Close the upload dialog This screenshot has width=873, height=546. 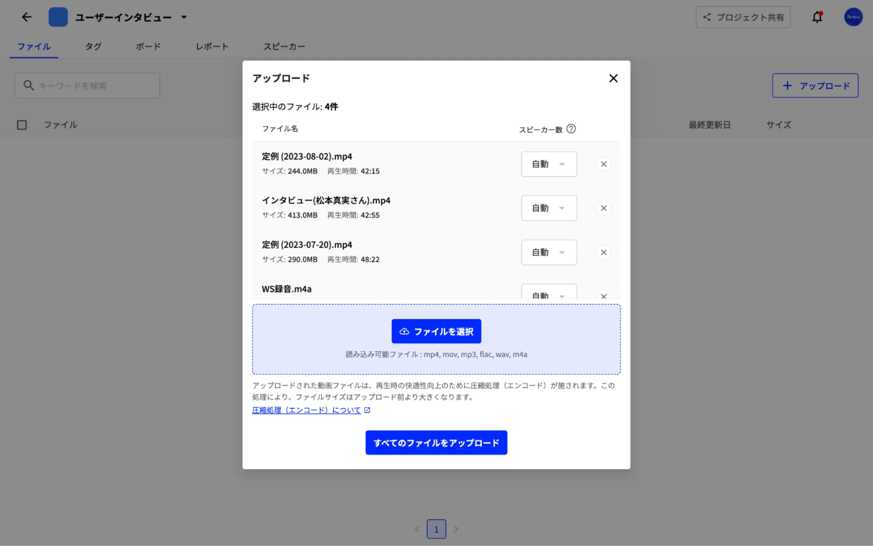point(613,78)
